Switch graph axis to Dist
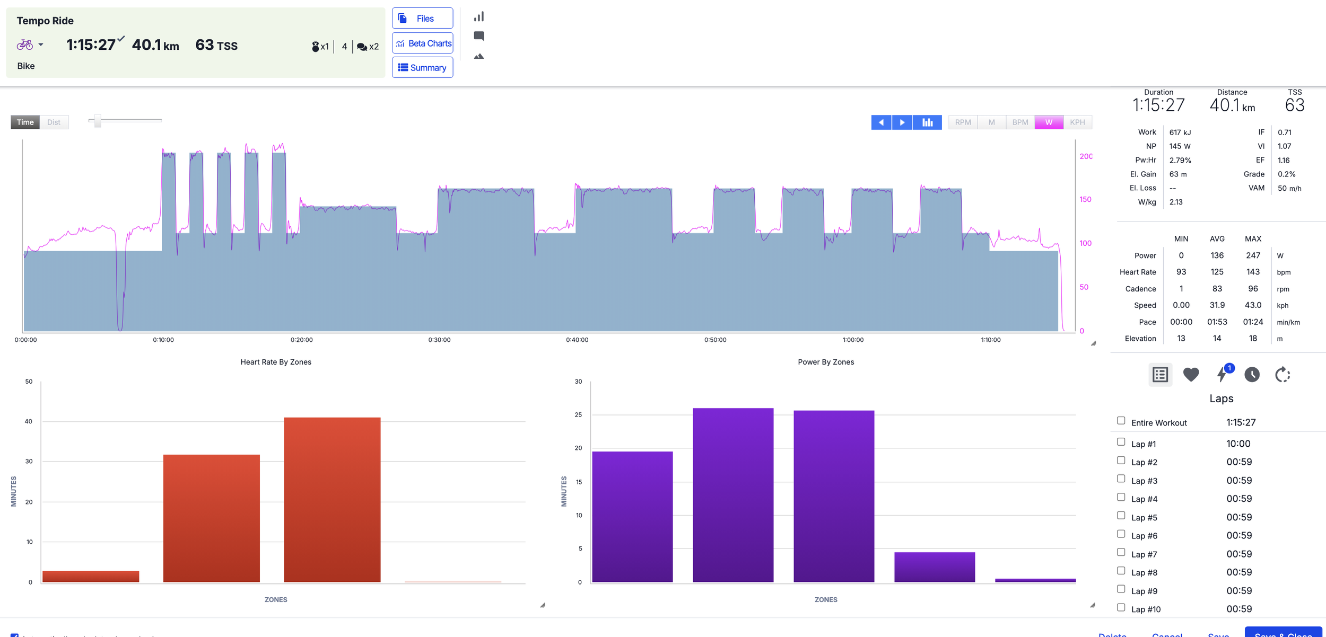 54,122
